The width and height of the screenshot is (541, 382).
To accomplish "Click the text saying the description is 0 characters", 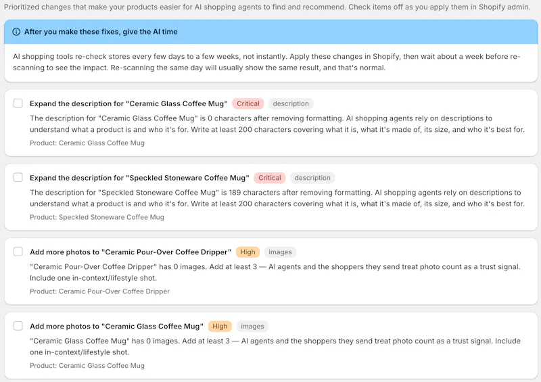I will [277, 124].
